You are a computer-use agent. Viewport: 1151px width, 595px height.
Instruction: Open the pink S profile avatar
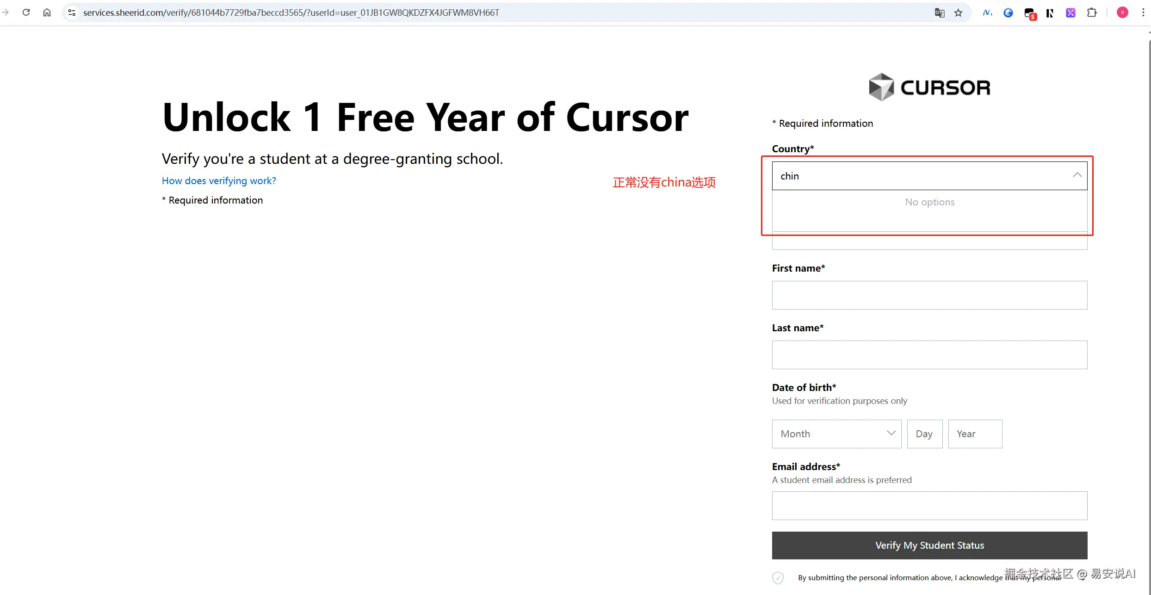pos(1122,12)
